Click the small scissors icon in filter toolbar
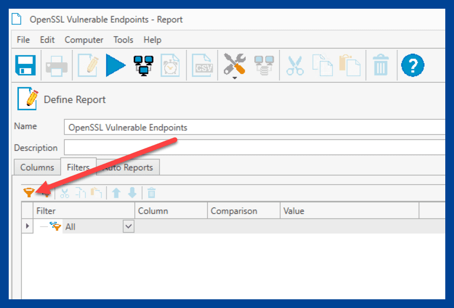Image resolution: width=454 pixels, height=308 pixels. click(64, 193)
